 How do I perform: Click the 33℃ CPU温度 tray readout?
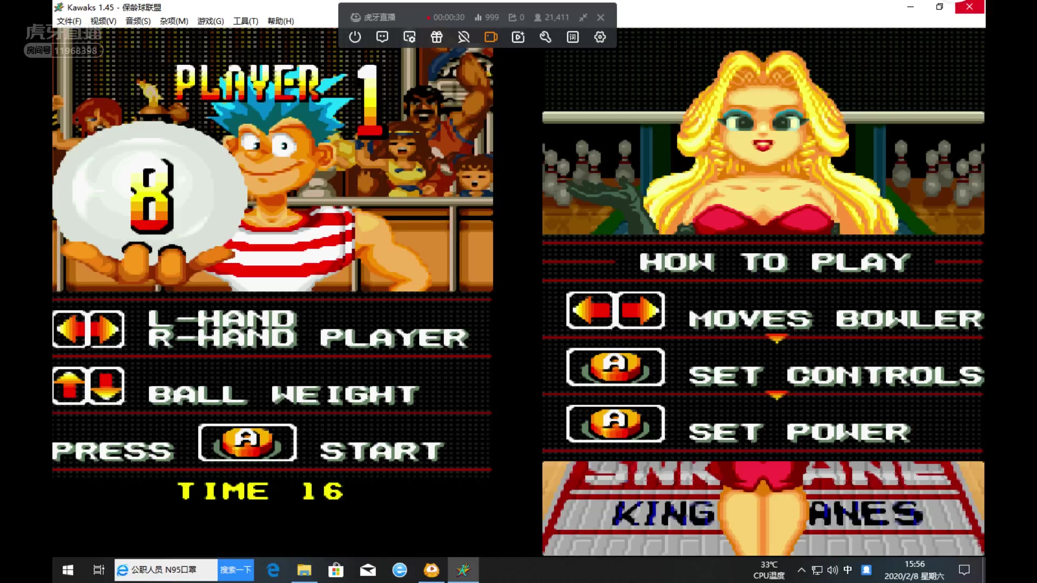pos(769,570)
